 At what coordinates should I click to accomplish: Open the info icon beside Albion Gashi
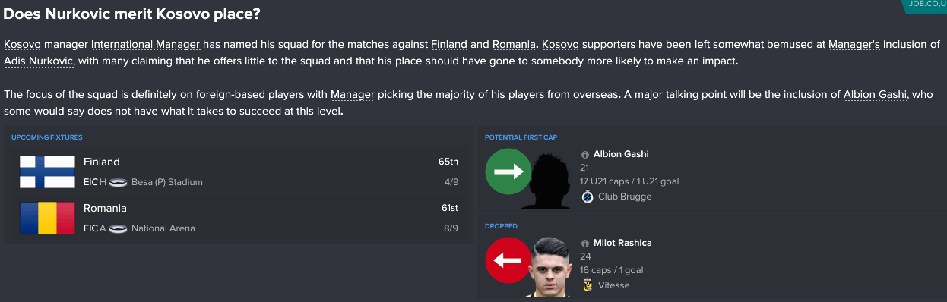point(585,154)
